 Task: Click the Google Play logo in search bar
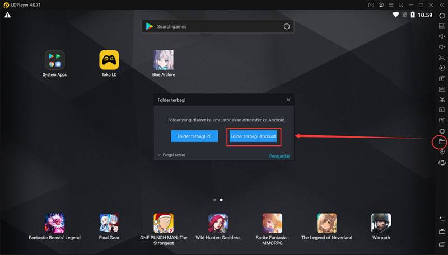point(150,26)
